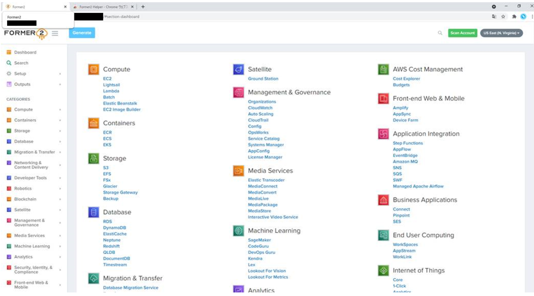Expand the Database sidebar category
The image size is (534, 296).
pos(60,142)
